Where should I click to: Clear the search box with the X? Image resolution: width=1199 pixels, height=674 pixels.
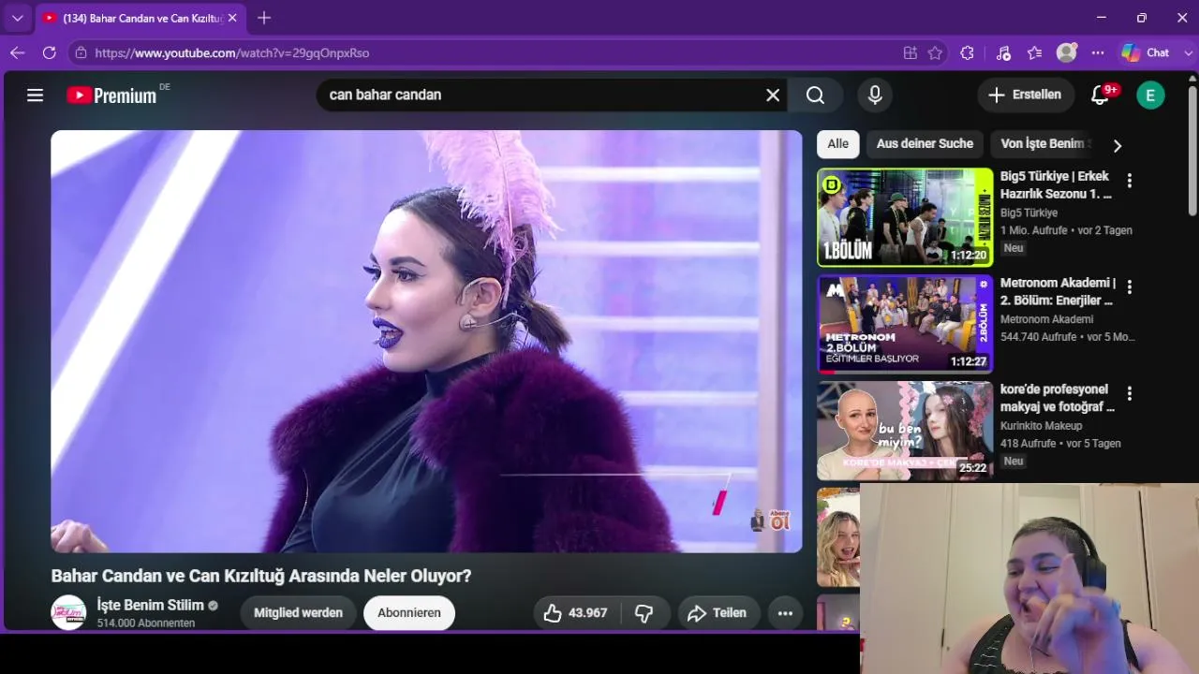pyautogui.click(x=773, y=95)
